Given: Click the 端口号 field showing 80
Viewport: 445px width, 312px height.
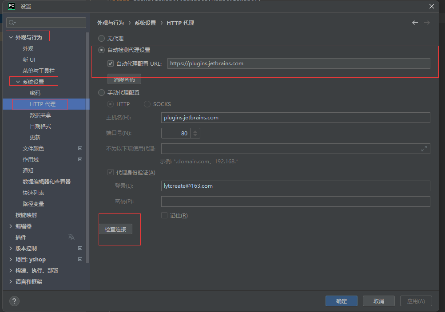Looking at the screenshot, I should pos(176,133).
